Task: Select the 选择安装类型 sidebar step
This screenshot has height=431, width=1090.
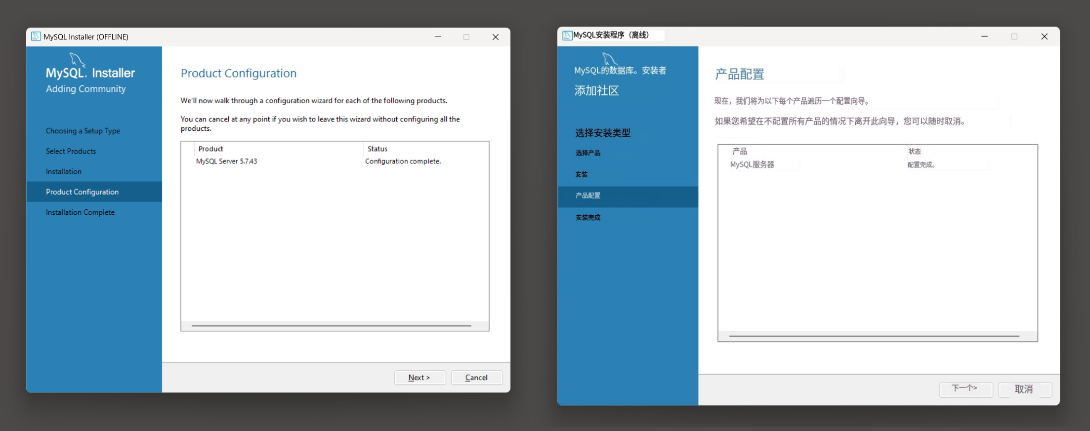Action: (603, 133)
